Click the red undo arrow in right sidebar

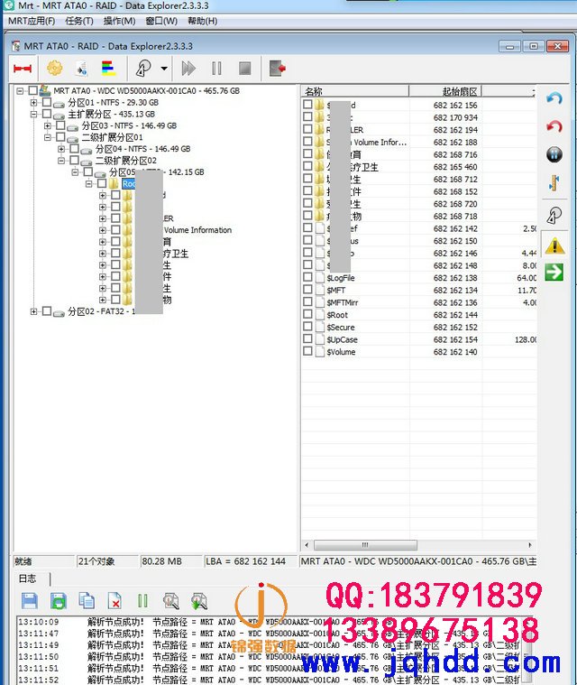click(x=554, y=126)
